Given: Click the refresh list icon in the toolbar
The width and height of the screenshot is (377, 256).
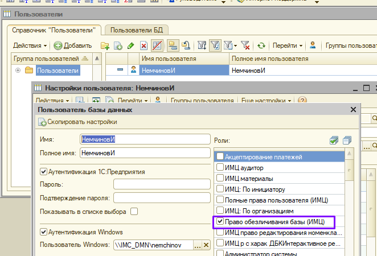Looking at the screenshot, I should tap(261, 45).
